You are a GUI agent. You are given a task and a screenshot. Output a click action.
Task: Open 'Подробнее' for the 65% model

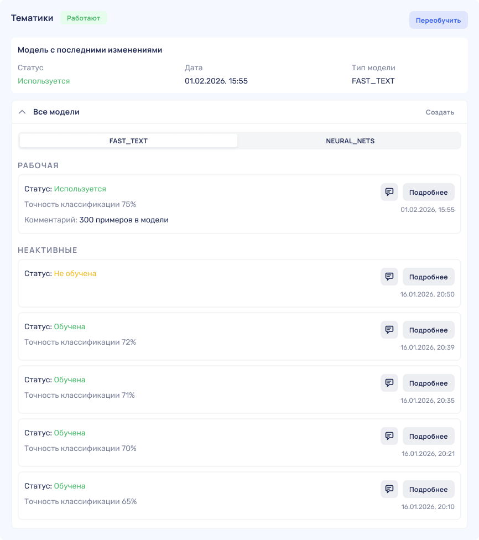tap(428, 489)
